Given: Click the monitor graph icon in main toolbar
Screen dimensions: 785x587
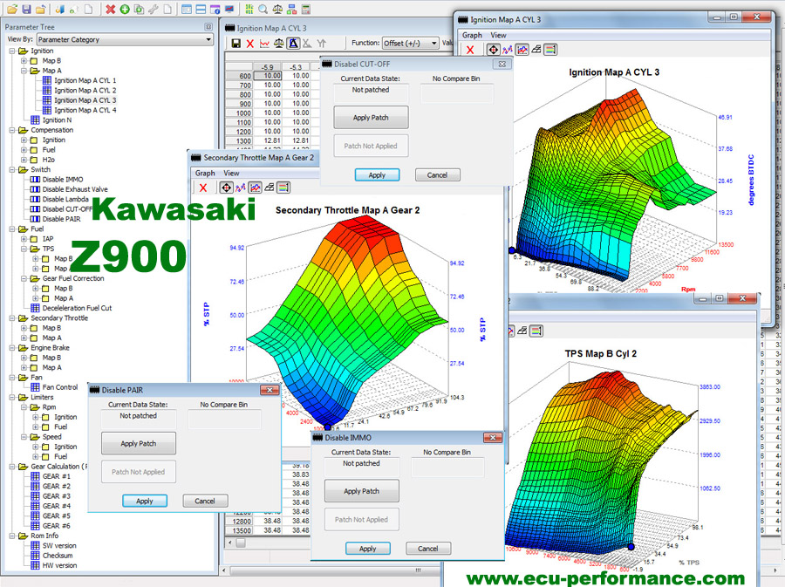Looking at the screenshot, I should click(229, 9).
